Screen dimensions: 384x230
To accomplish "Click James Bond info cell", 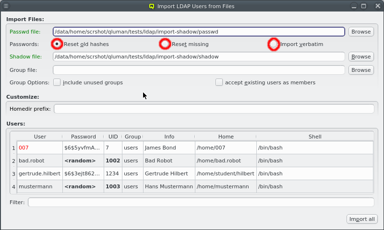I will 169,148.
